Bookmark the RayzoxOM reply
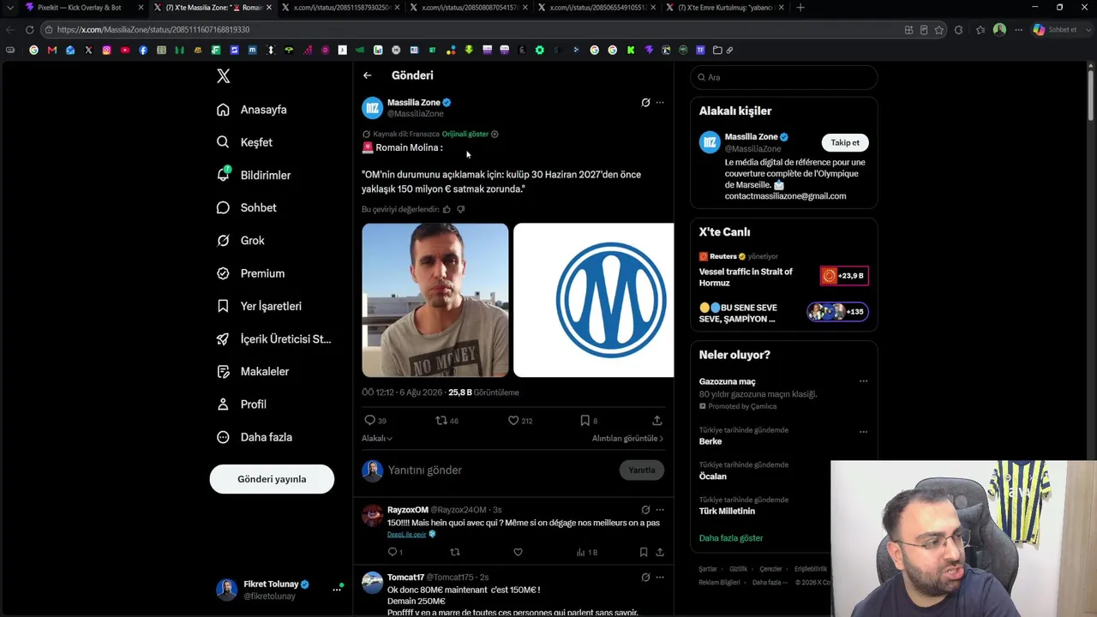Screen dimensions: 1097x617 644,553
